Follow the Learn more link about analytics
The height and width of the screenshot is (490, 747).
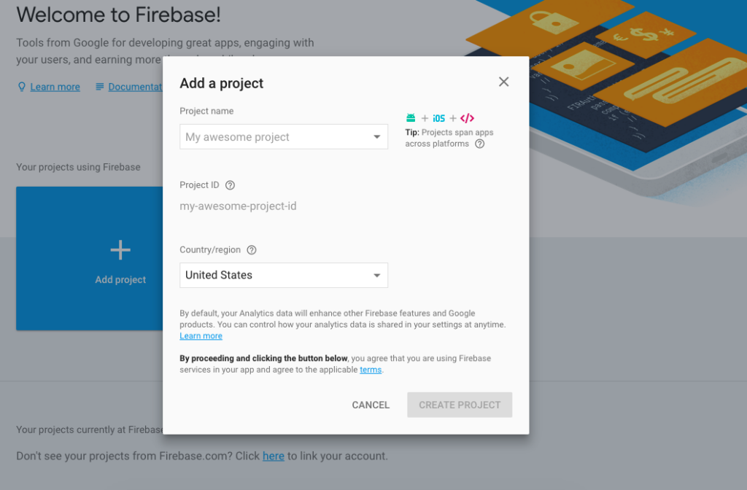pyautogui.click(x=201, y=336)
